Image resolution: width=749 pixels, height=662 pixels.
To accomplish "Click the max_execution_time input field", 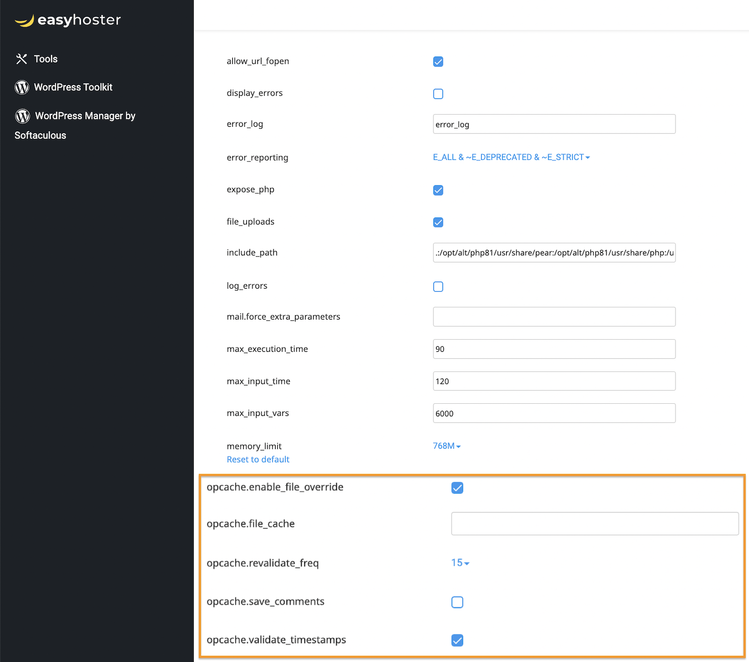I will pos(554,349).
